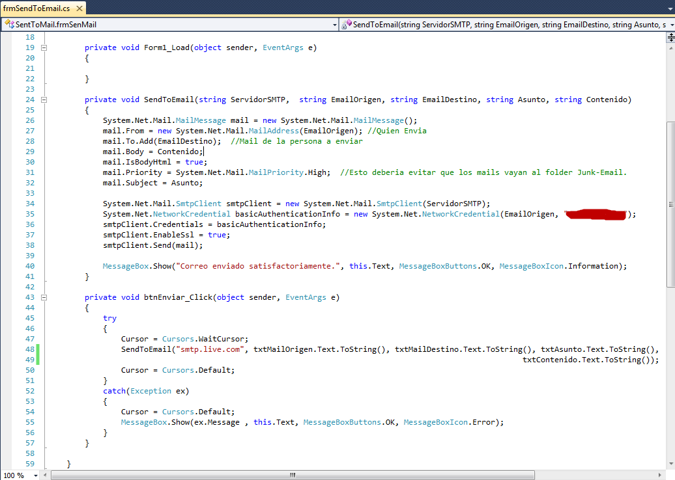Click the "//Quien Envia" comment
Viewport: 675px width, 480px height.
coord(397,131)
